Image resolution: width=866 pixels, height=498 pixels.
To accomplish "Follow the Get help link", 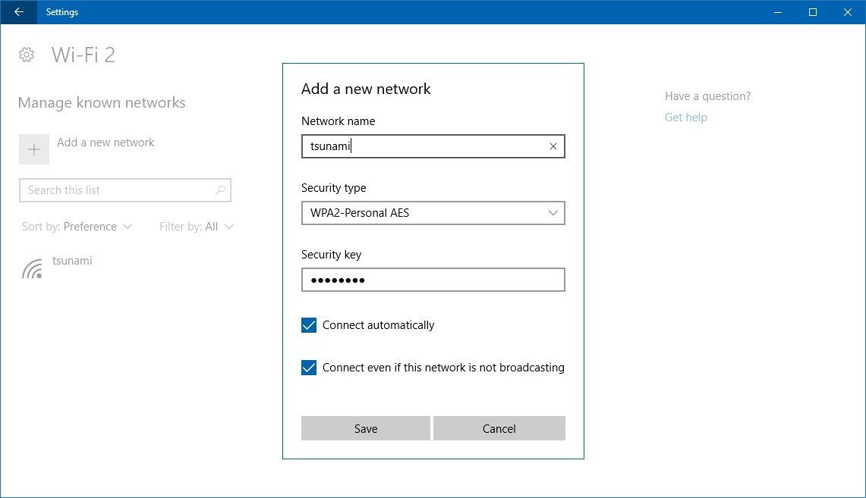I will tap(685, 117).
